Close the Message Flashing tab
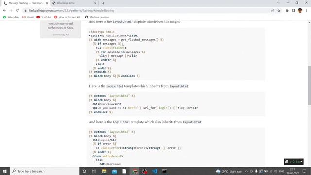The height and width of the screenshot is (175, 311). click(47, 3)
